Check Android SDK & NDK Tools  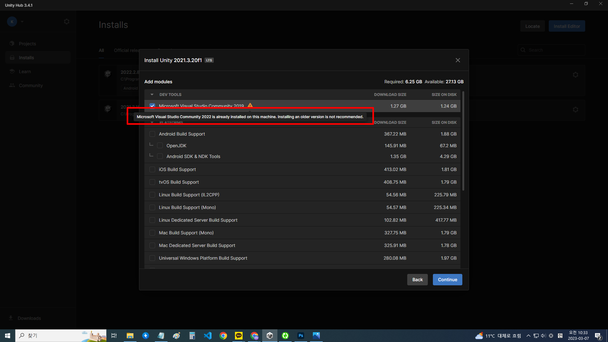pos(160,156)
